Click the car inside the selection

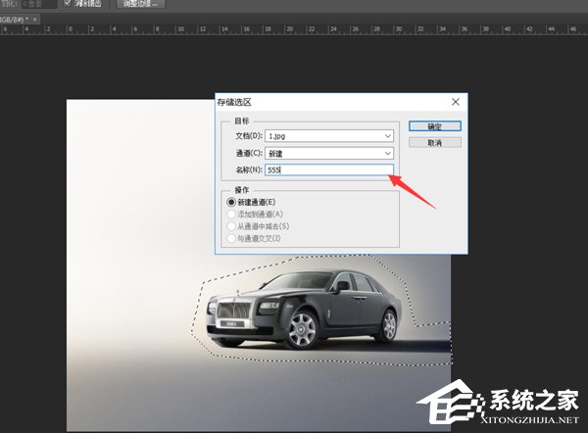304,310
